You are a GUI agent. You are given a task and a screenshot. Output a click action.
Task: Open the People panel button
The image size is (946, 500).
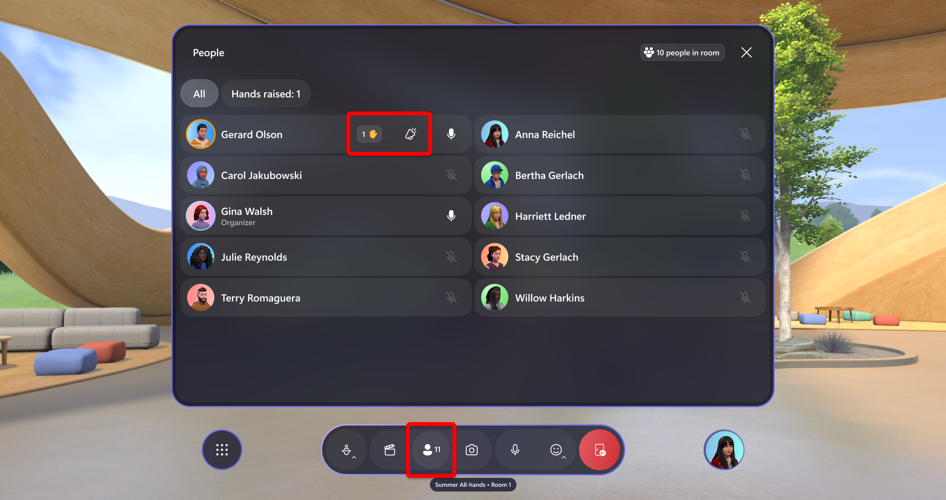click(432, 449)
